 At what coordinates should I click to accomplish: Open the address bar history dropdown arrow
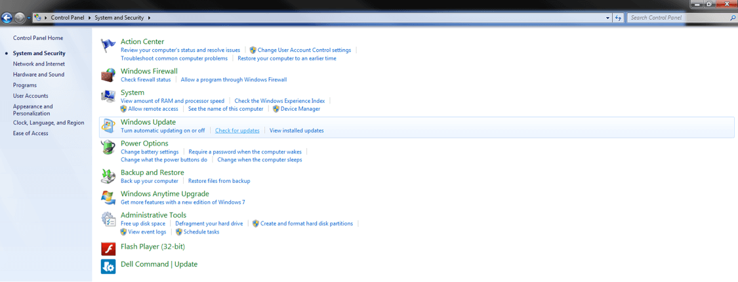(x=607, y=18)
